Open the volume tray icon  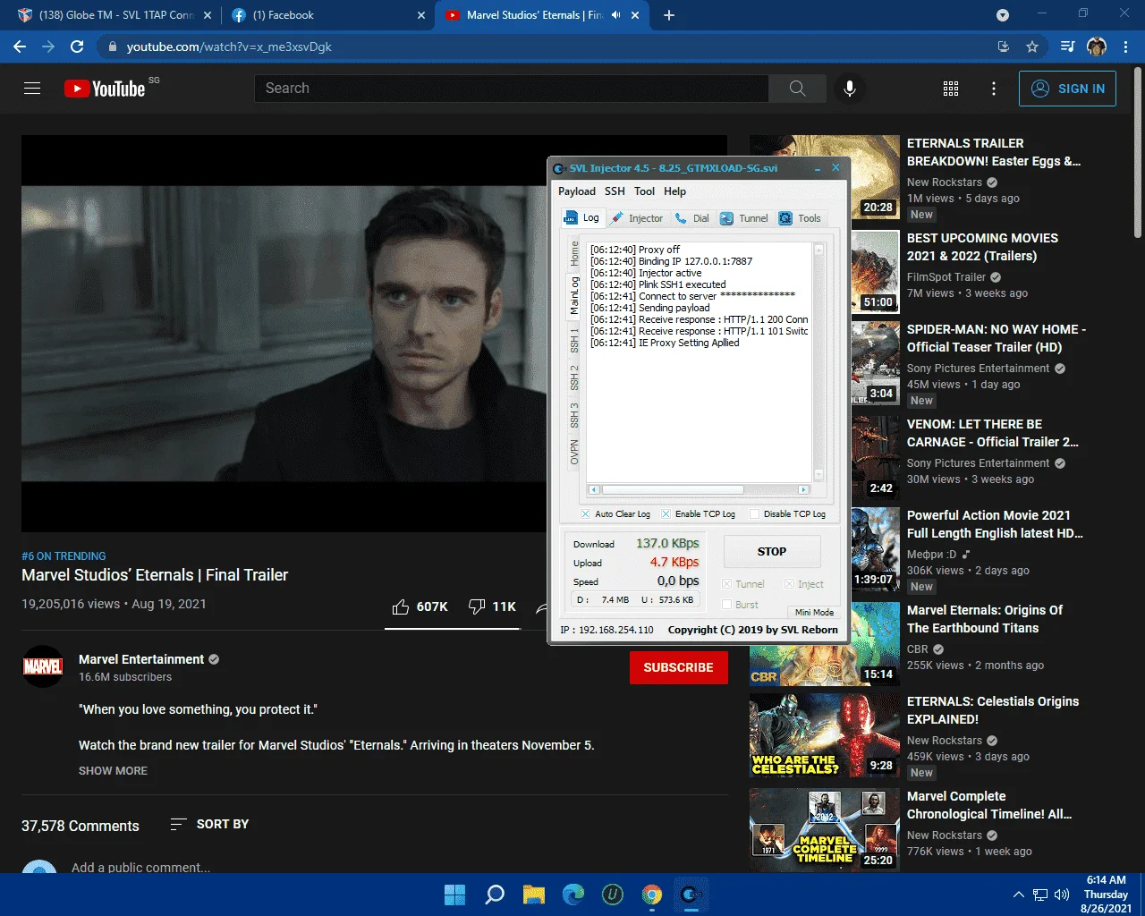click(x=1062, y=895)
